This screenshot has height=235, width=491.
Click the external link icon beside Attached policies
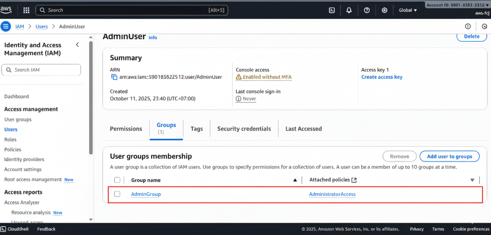[354, 180]
